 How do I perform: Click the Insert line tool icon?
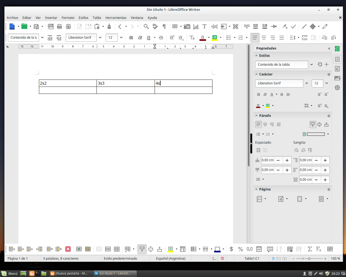pyautogui.click(x=304, y=27)
